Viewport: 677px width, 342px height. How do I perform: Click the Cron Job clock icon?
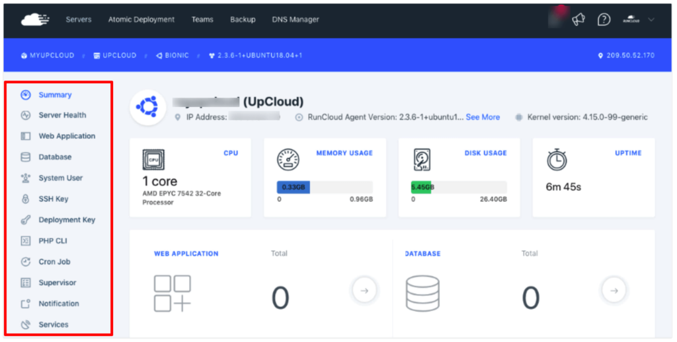coord(26,262)
